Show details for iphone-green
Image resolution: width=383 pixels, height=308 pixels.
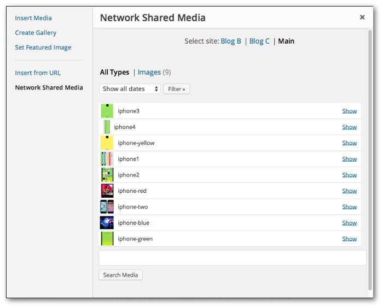coord(350,239)
